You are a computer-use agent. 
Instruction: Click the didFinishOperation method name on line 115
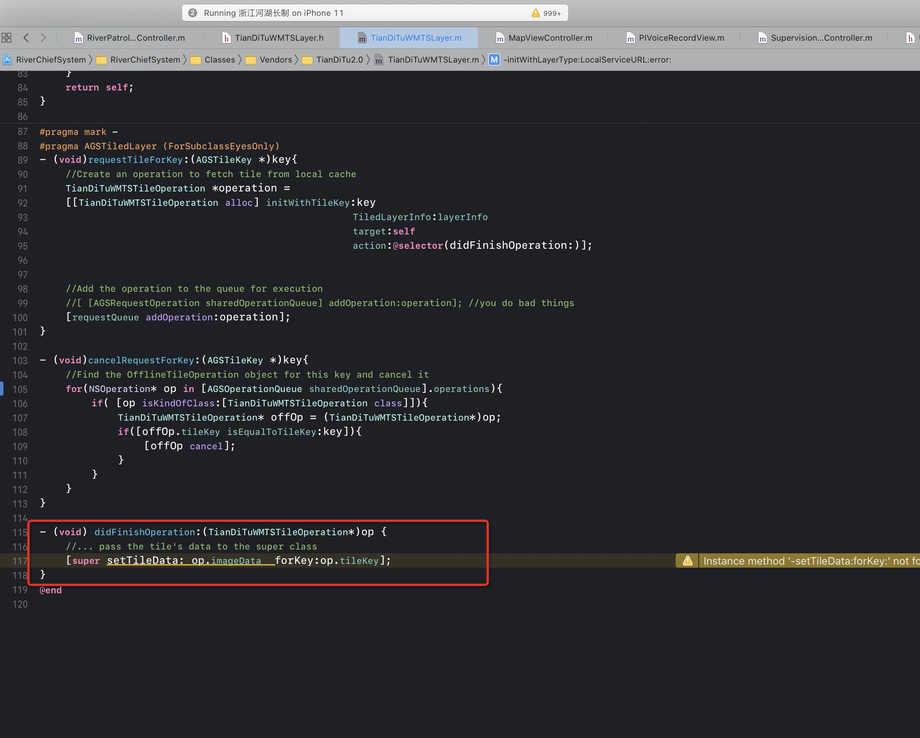coord(144,532)
